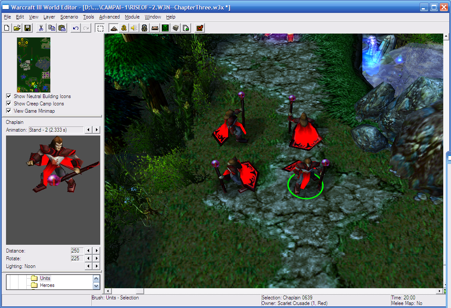Paste from clipboard using Paste icon
The width and height of the screenshot is (451, 308).
point(62,28)
